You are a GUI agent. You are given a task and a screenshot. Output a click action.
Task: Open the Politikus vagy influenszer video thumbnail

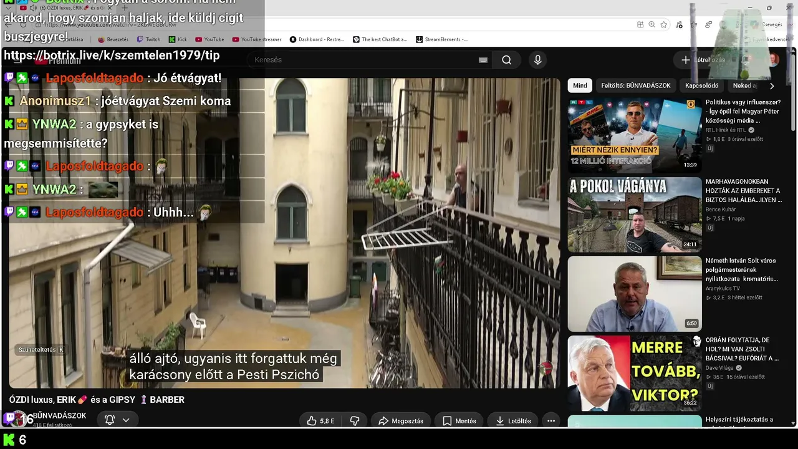click(x=635, y=135)
